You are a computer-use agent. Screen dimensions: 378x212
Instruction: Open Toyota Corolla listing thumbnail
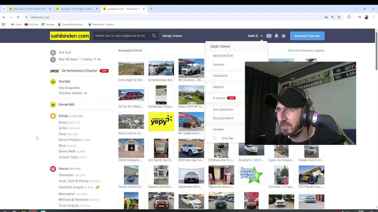[131, 175]
